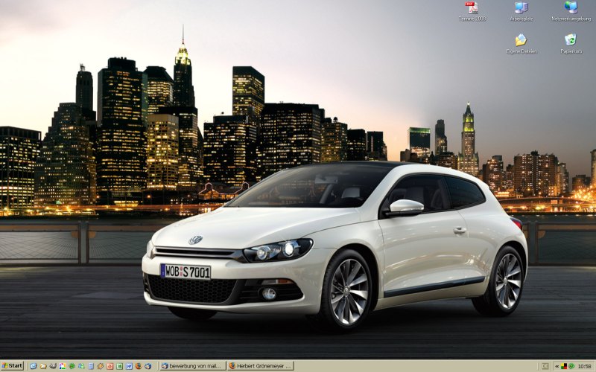Launch Thunderbird from the quick launch bar
The image size is (596, 372).
pyautogui.click(x=148, y=366)
